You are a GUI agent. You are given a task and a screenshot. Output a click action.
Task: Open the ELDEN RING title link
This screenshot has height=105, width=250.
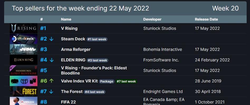coord(73,60)
